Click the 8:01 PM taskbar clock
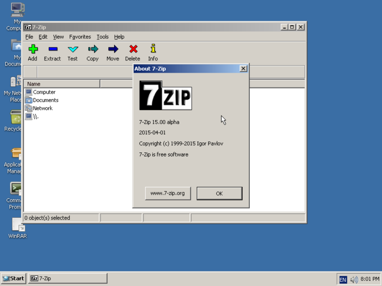Viewport: 382px width, 286px height. click(370, 279)
